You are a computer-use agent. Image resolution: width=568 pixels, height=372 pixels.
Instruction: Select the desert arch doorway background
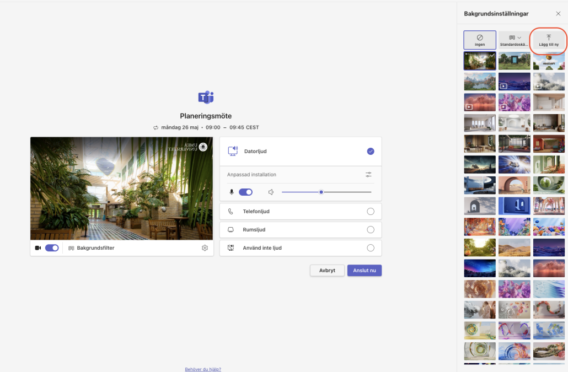[x=514, y=185]
